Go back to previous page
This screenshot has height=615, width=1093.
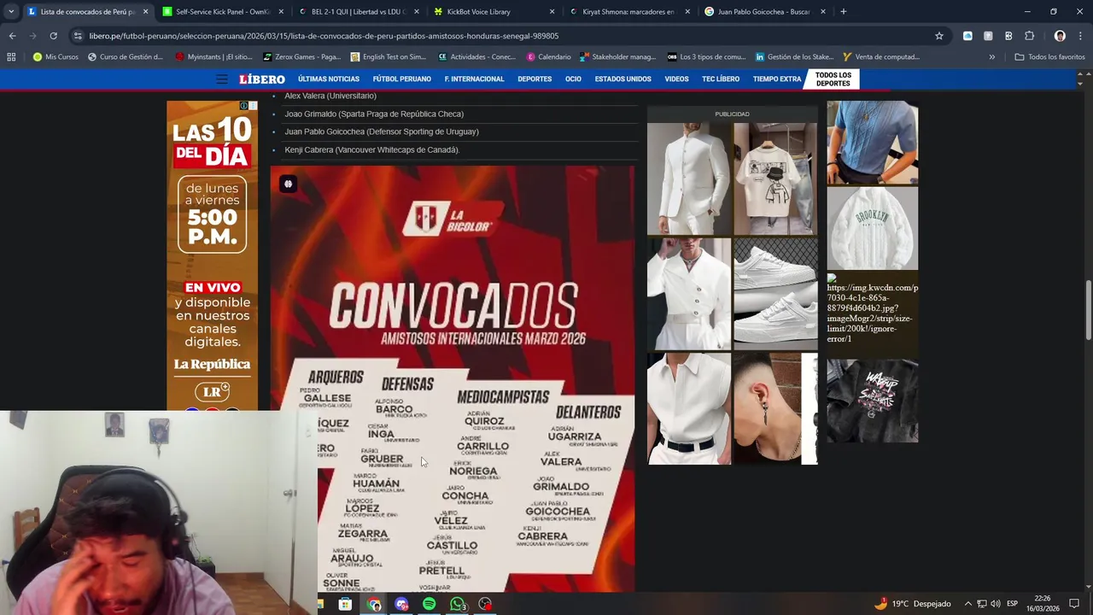pyautogui.click(x=12, y=36)
